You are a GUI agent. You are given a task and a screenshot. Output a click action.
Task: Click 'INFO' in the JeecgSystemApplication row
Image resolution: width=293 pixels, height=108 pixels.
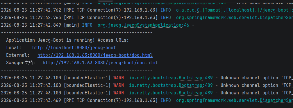point(87,25)
